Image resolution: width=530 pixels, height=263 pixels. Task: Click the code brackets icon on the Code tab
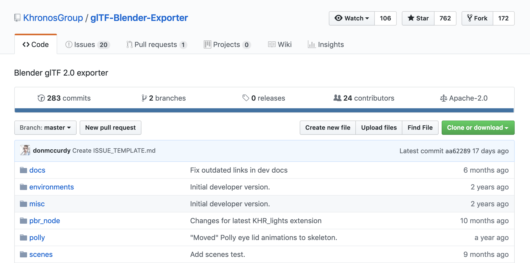coord(26,44)
